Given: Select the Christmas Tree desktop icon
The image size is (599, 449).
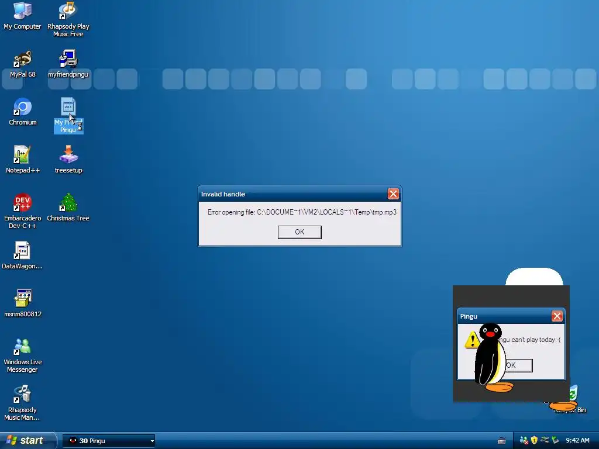Looking at the screenshot, I should pos(68,208).
